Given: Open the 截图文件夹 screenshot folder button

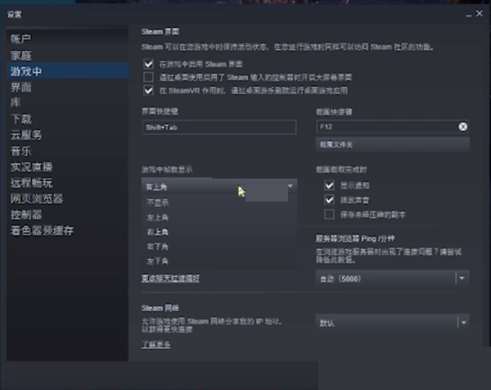Looking at the screenshot, I should point(392,144).
